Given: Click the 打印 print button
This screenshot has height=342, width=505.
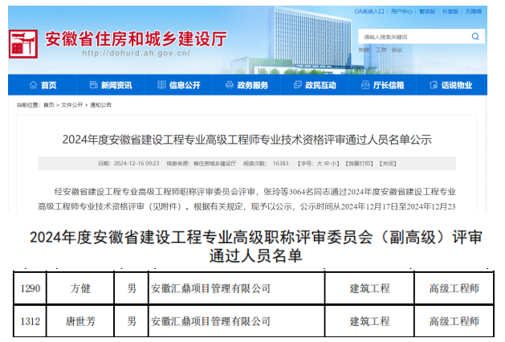Looking at the screenshot, I should [x=362, y=163].
